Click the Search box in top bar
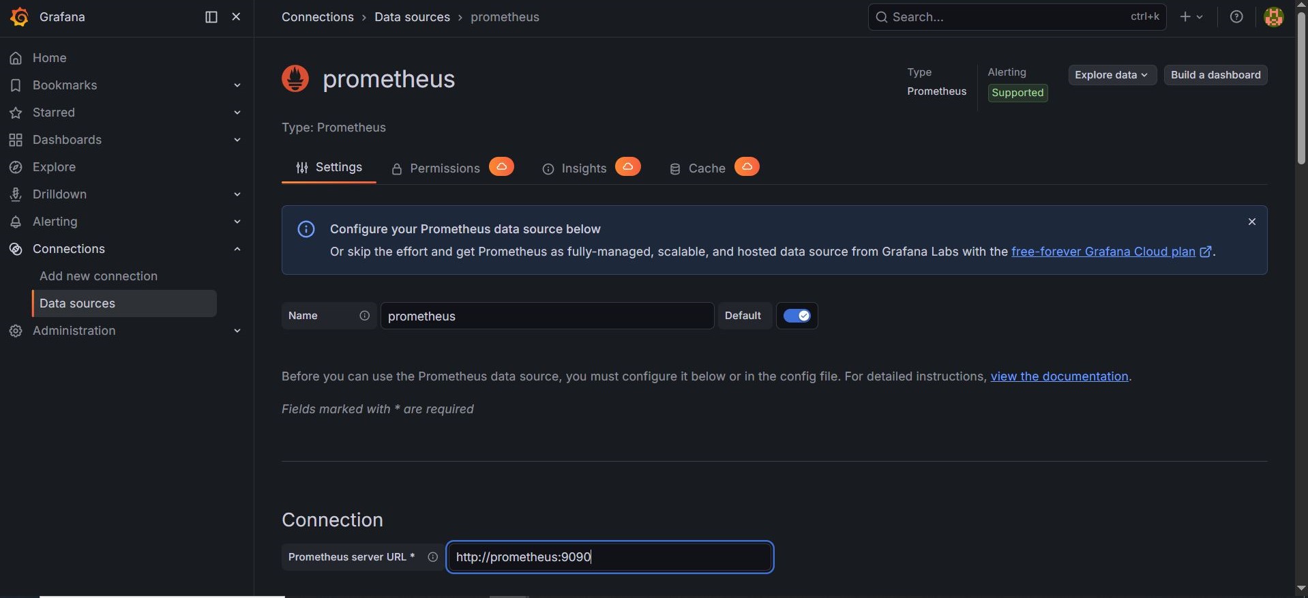This screenshot has height=598, width=1308. [1017, 17]
